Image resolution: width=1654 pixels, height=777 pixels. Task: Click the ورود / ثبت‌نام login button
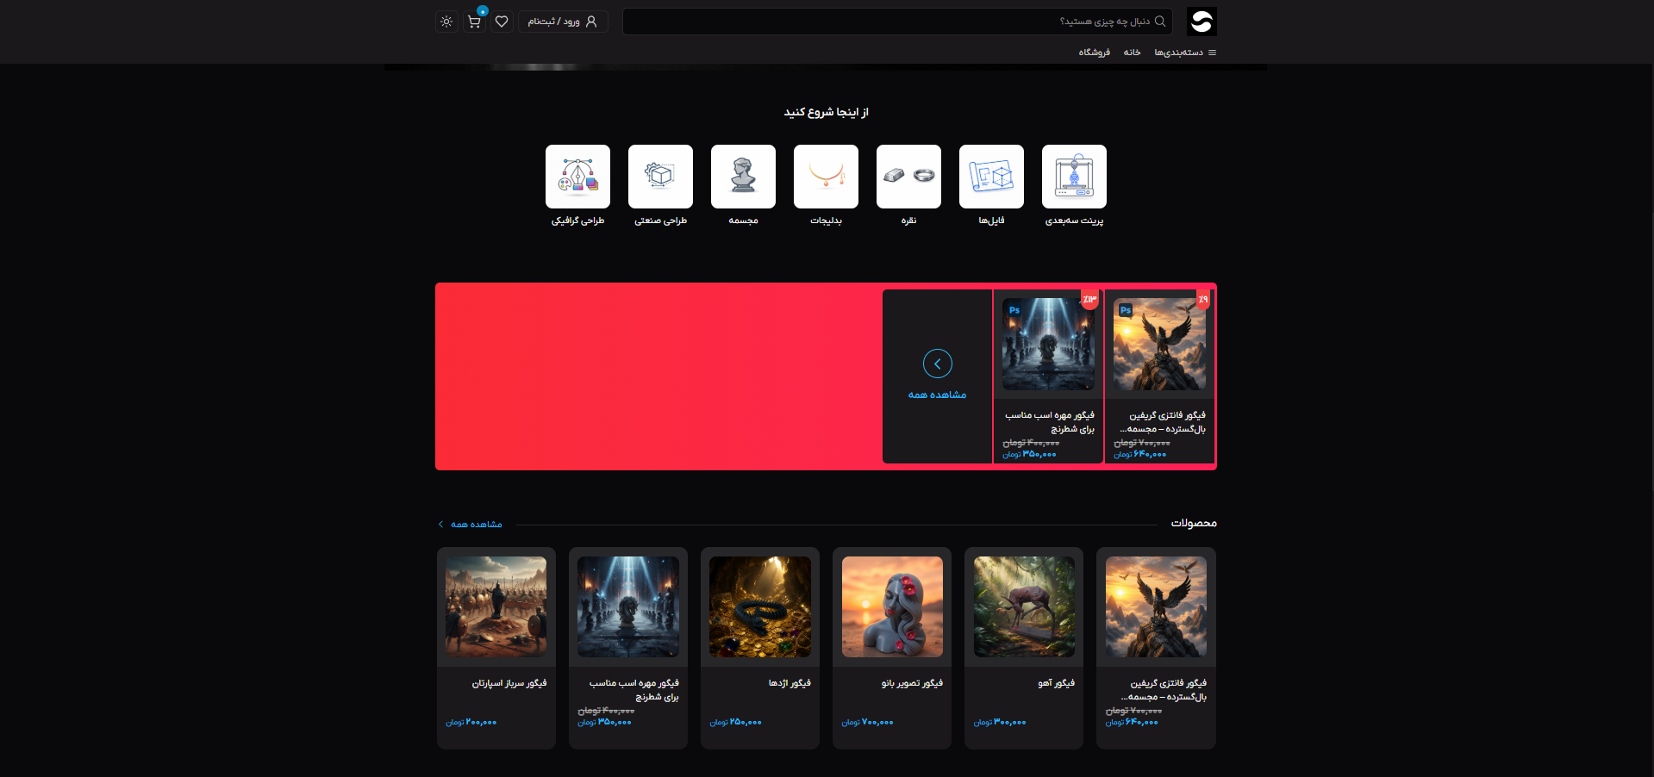563,22
